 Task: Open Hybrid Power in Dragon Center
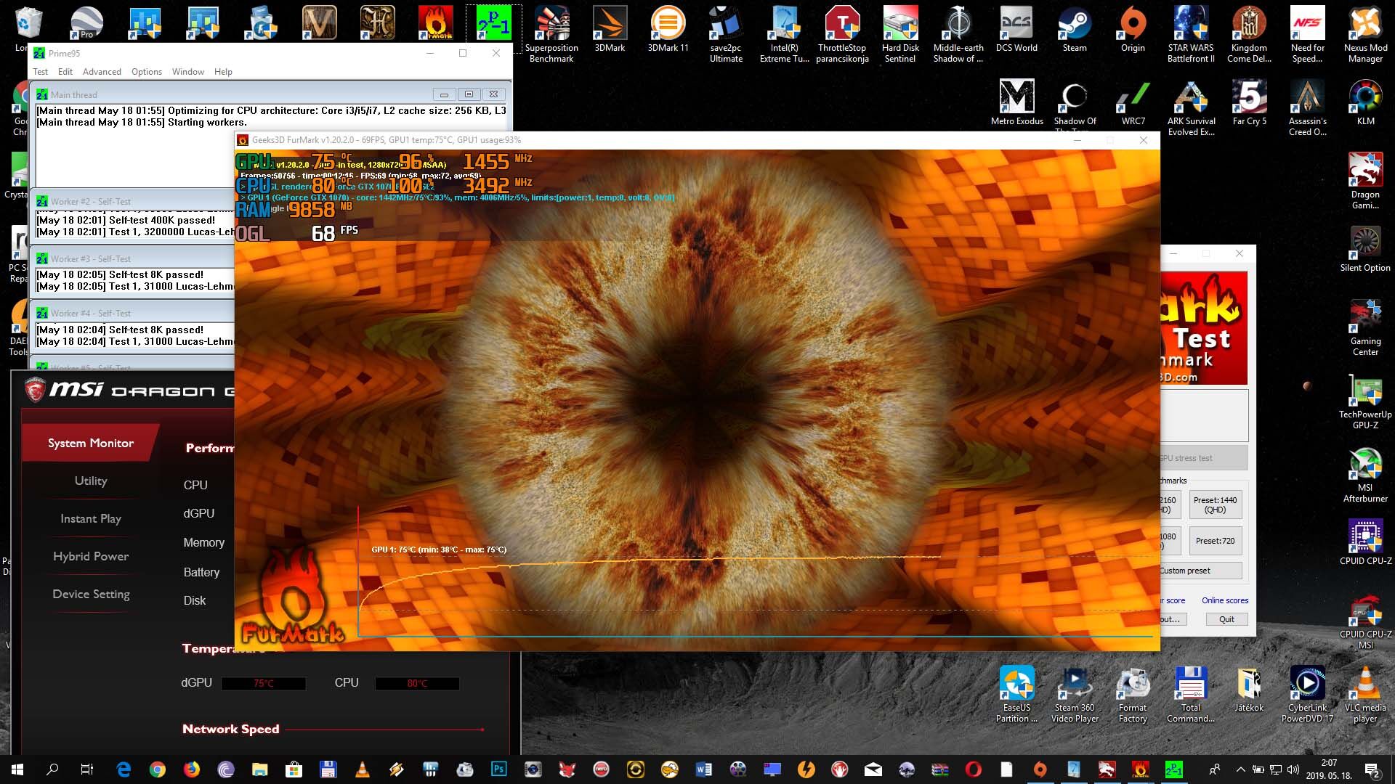(90, 556)
